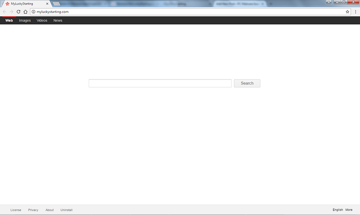
Task: Expand the More languages option
Action: coord(349,210)
